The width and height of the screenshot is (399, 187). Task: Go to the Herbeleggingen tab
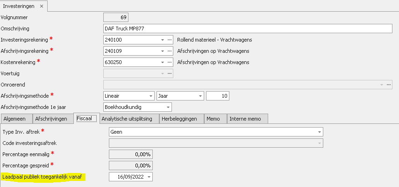182,119
